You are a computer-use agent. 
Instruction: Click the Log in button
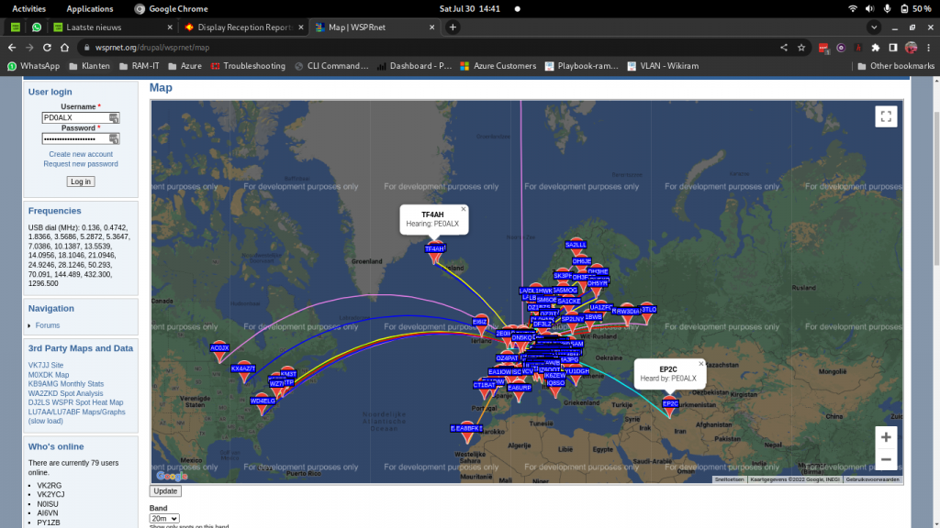pos(81,181)
